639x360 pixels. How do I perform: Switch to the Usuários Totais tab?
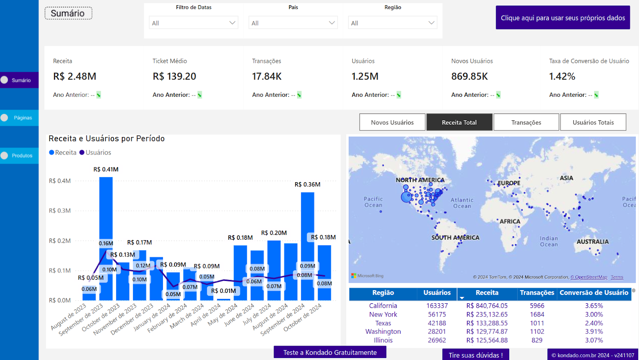tap(593, 122)
